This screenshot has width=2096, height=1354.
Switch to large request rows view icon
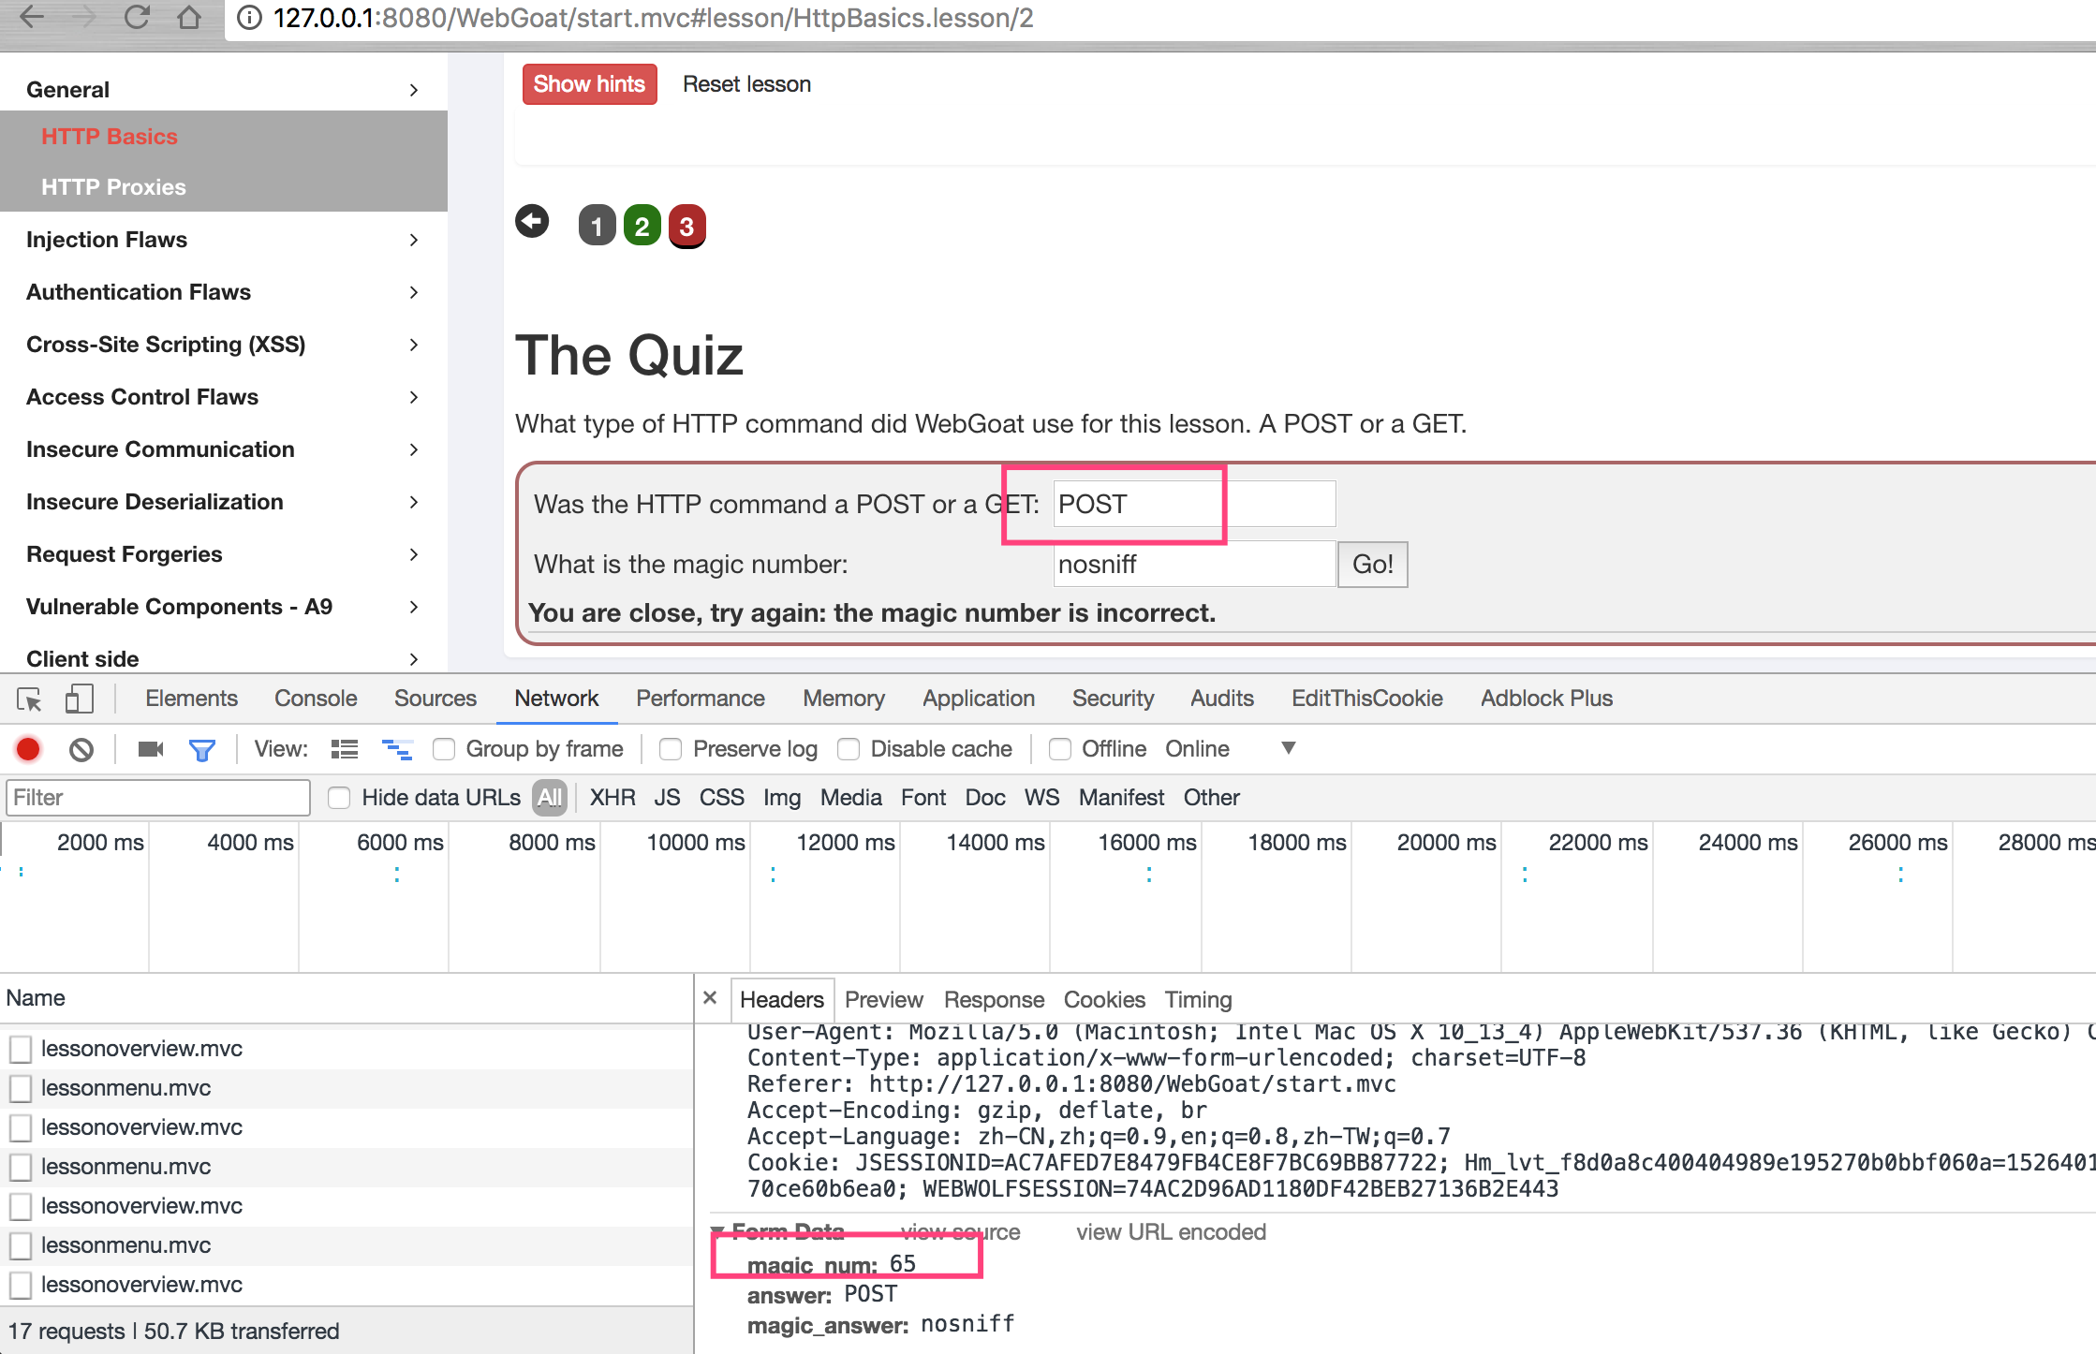(x=345, y=749)
